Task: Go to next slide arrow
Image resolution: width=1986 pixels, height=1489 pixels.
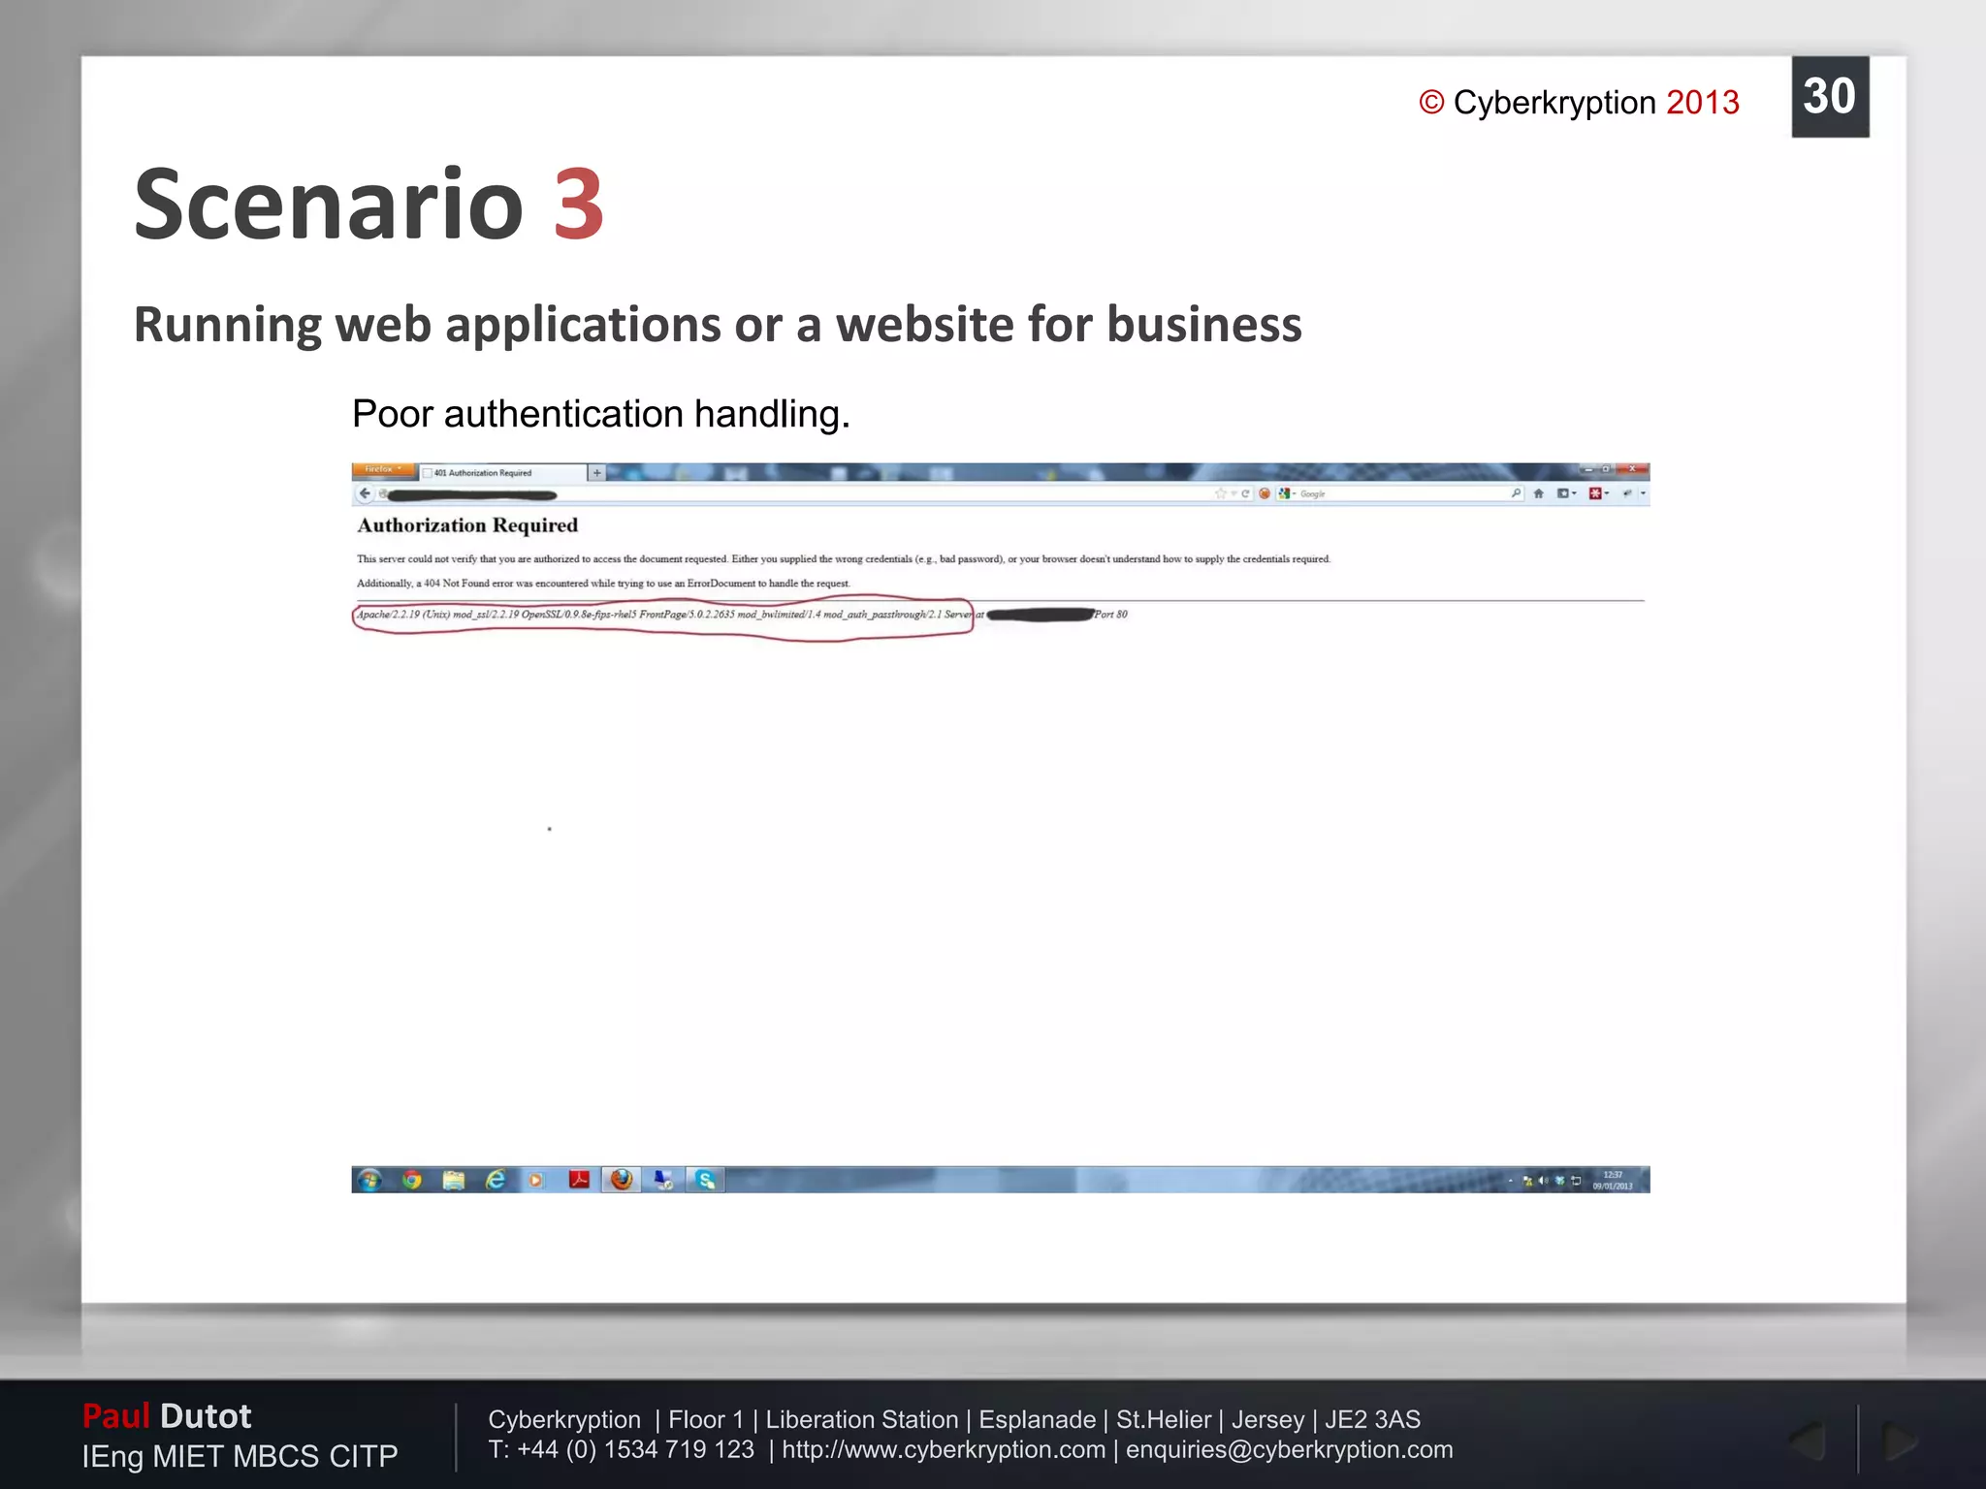Action: (x=1898, y=1441)
